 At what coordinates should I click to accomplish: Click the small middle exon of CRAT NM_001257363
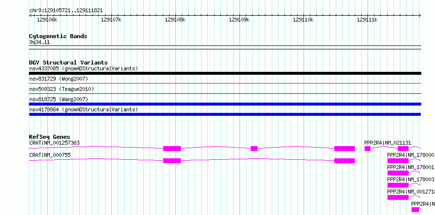click(254, 149)
